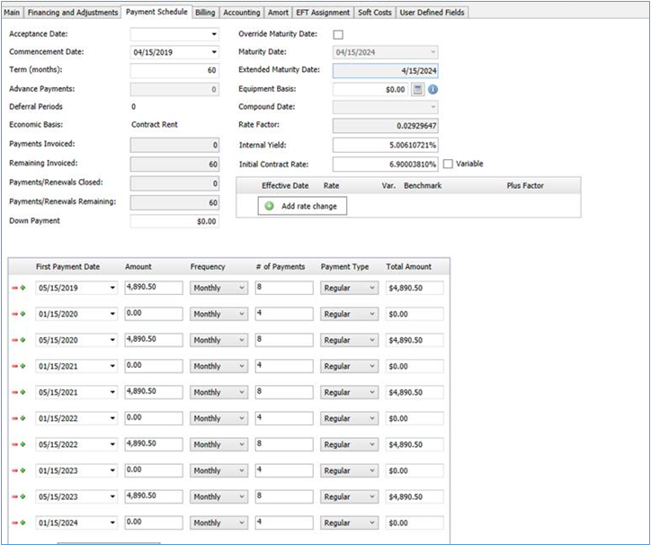The width and height of the screenshot is (651, 545).
Task: Remove the 01/15/2020 payment row
Action: 15,314
